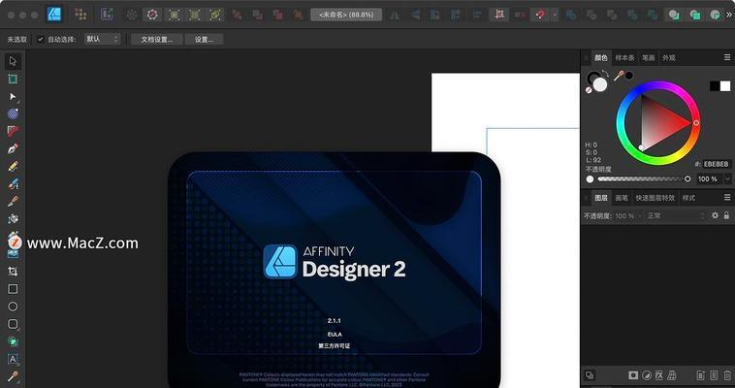Viewport: 735px width, 388px height.
Task: Select the Pen tool
Action: pos(13,148)
